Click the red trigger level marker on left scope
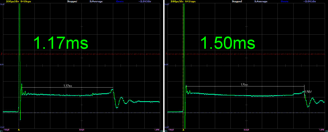This screenshot has height=132, width=328. pos(2,54)
